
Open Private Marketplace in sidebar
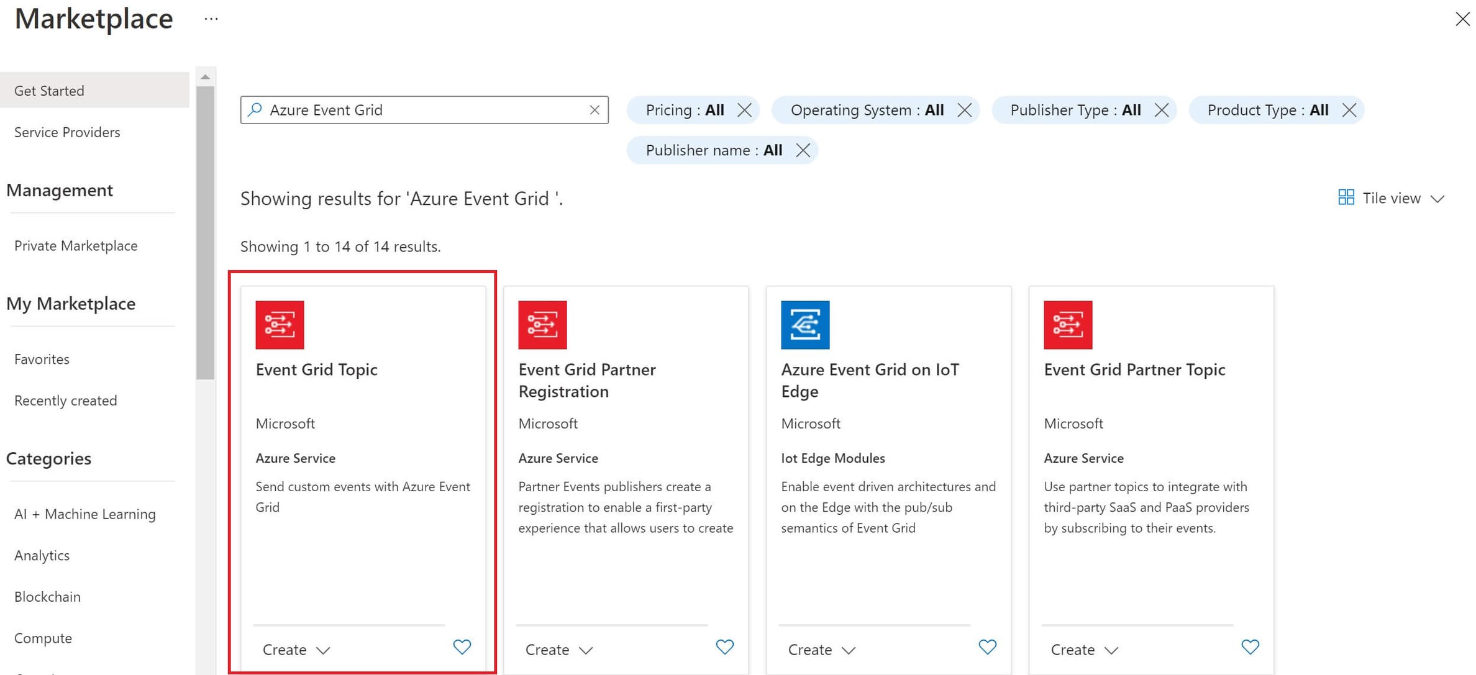pyautogui.click(x=76, y=246)
